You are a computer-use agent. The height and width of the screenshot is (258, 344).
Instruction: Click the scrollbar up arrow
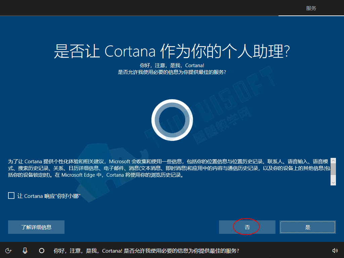click(x=333, y=161)
